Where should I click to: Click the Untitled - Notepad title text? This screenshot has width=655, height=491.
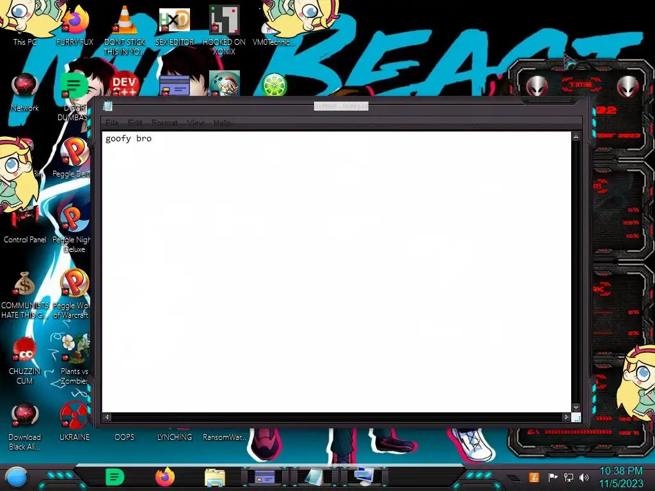tap(341, 107)
